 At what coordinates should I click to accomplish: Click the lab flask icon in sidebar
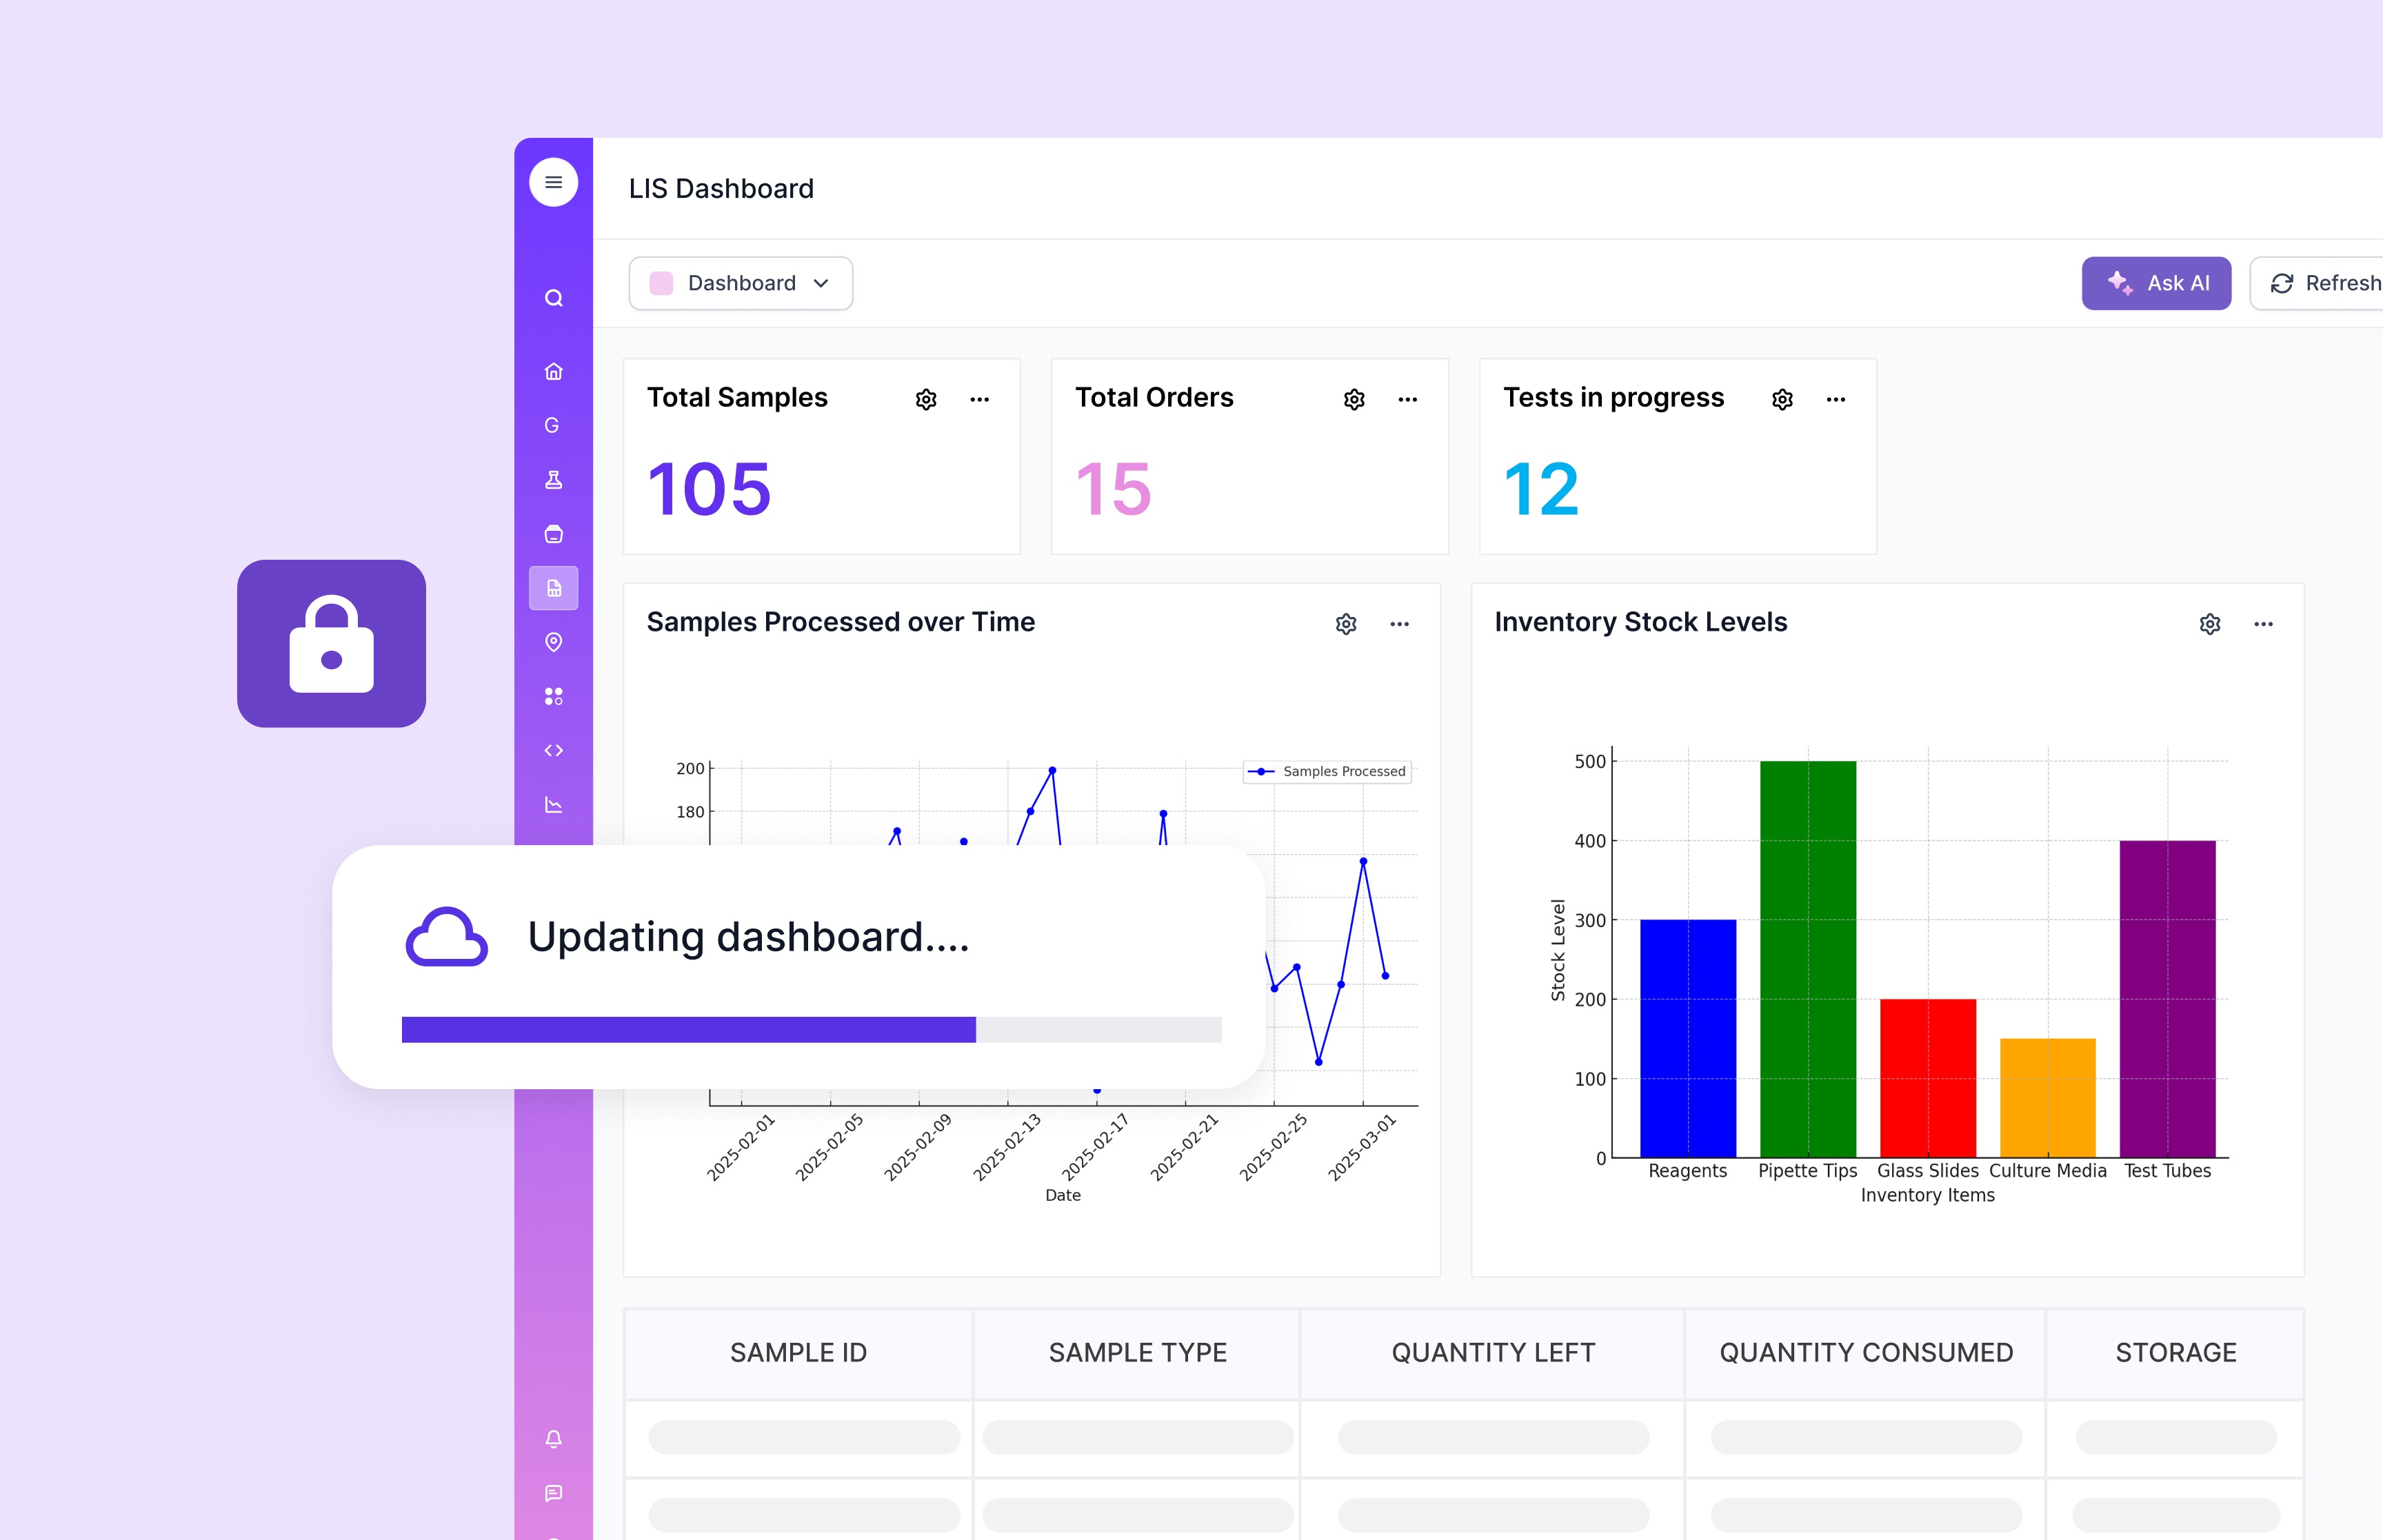pos(553,480)
